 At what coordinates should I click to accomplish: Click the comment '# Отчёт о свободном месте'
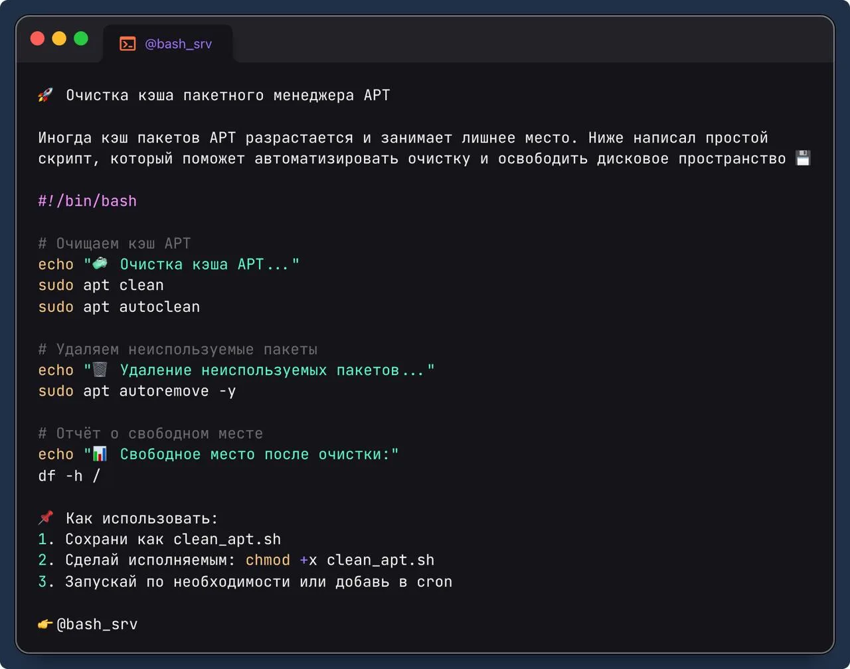(150, 433)
